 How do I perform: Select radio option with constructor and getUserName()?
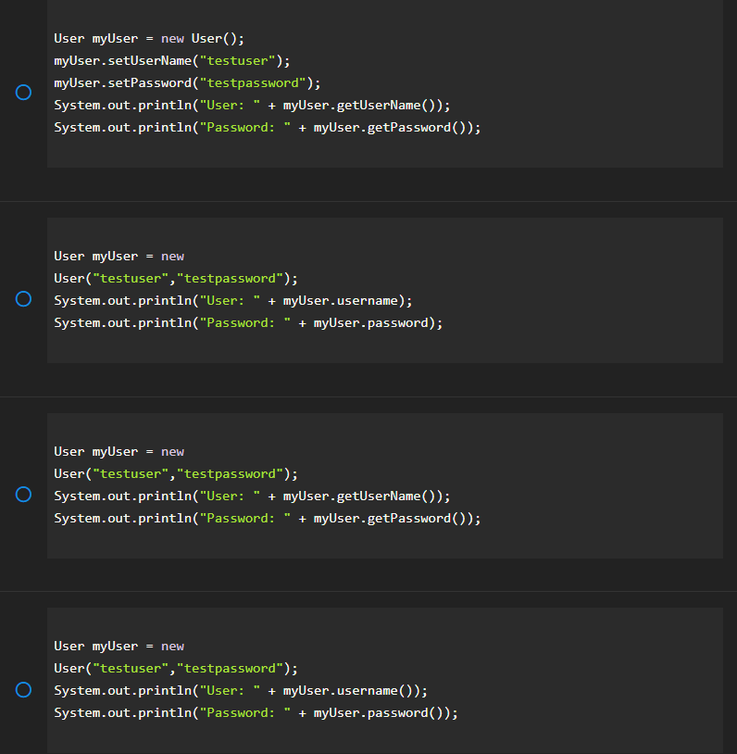[x=23, y=495]
